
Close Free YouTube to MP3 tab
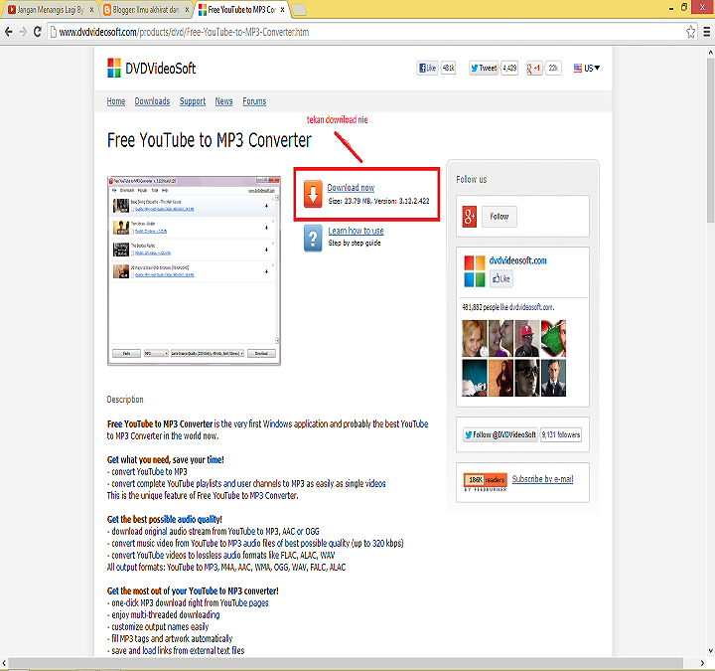pyautogui.click(x=283, y=10)
